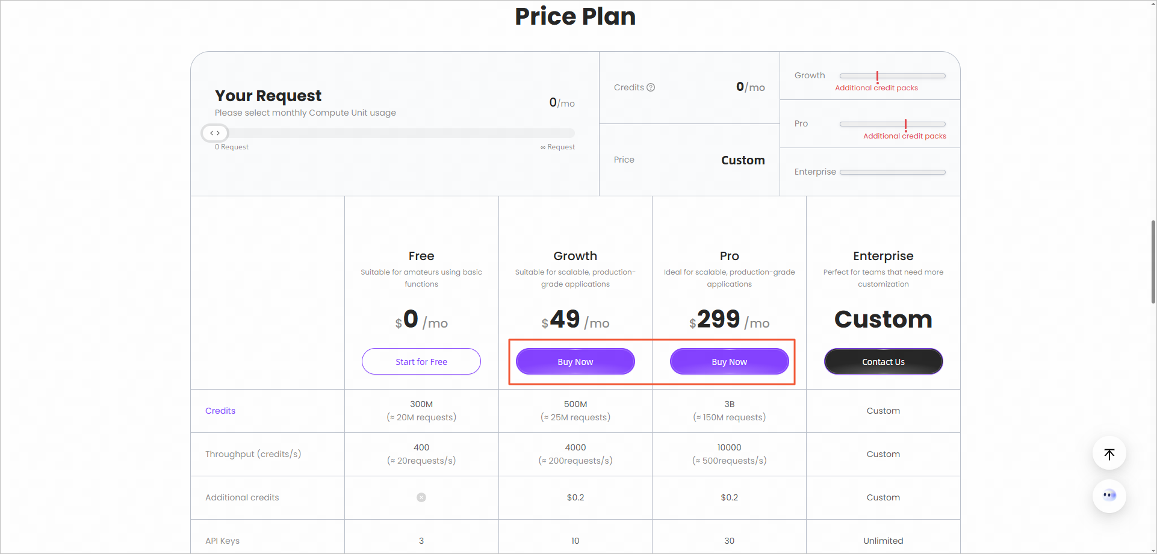Click Contact Us for Enterprise plan
Image resolution: width=1157 pixels, height=554 pixels.
pos(883,362)
